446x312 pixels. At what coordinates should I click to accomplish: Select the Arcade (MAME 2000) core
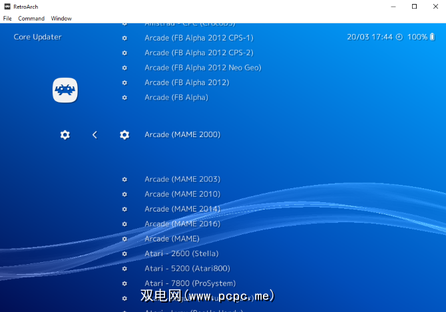(x=182, y=135)
